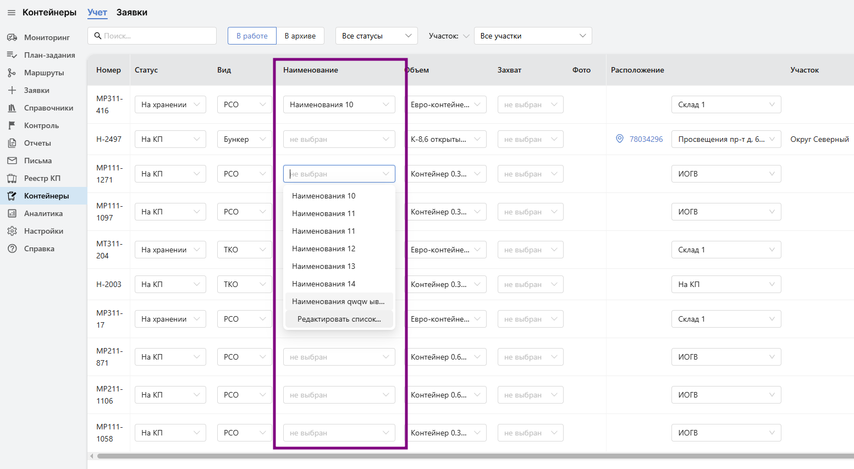This screenshot has height=469, width=854.
Task: Click the map pin icon beside 78034296
Action: click(x=620, y=139)
